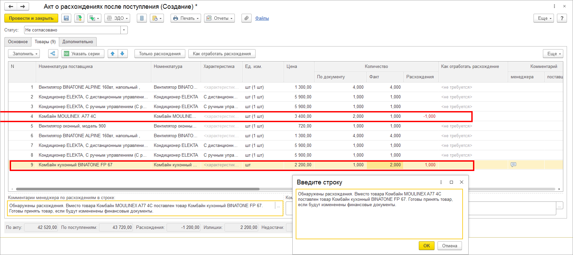Switch to the Товары (9) tab

(45, 42)
